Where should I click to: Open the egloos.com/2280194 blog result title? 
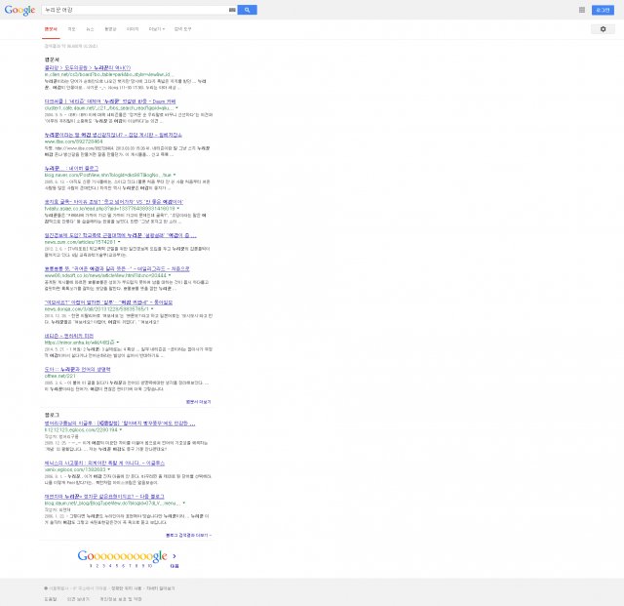120,424
